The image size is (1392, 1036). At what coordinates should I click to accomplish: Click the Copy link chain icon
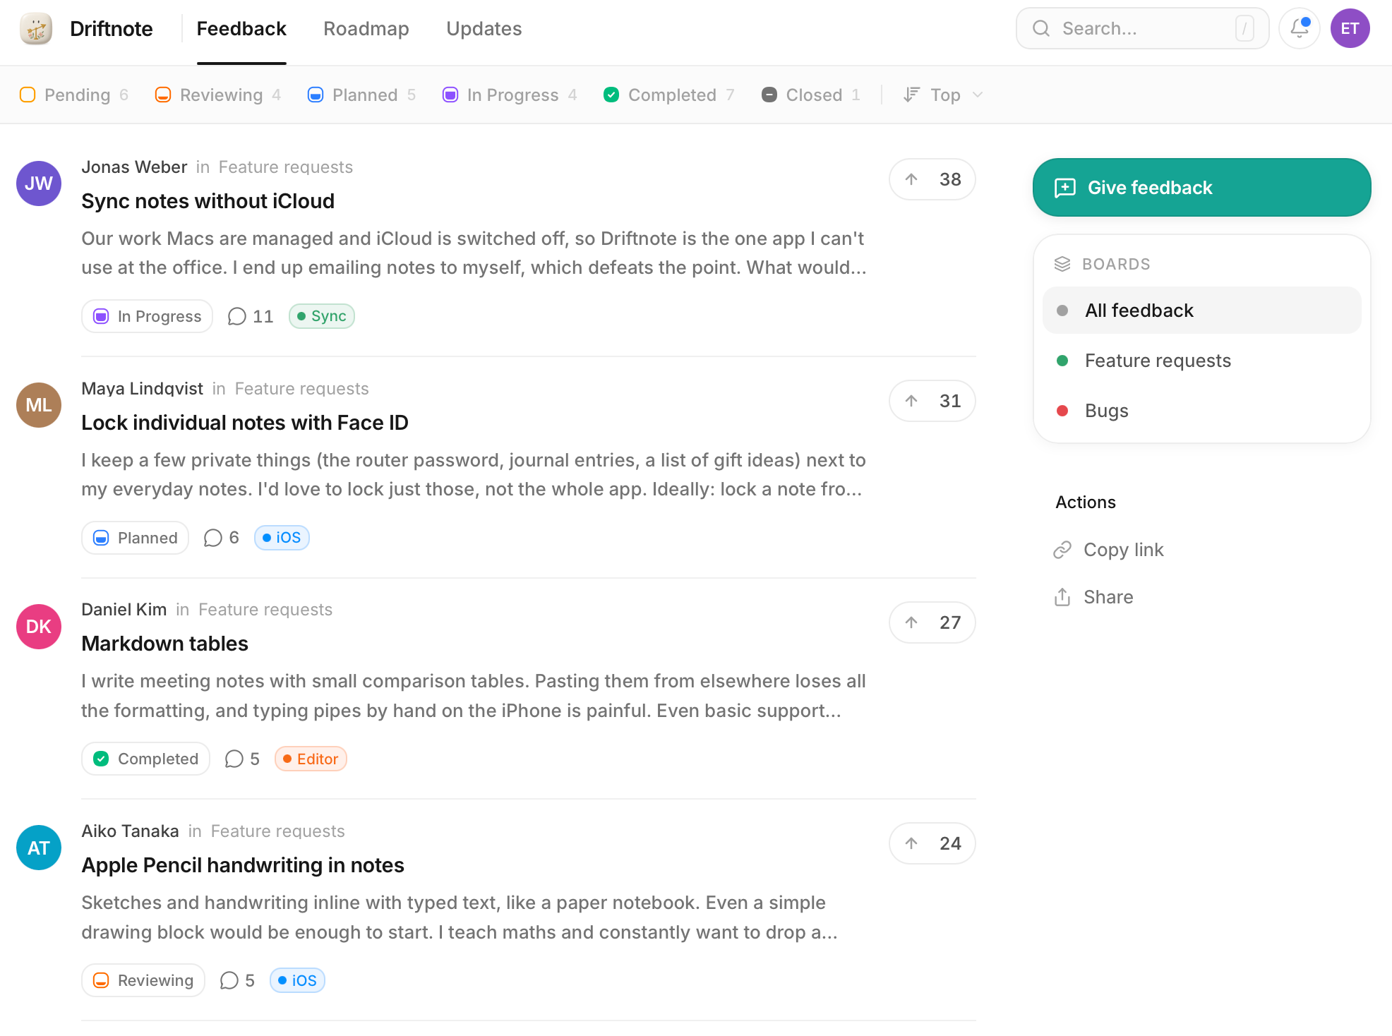(1062, 550)
